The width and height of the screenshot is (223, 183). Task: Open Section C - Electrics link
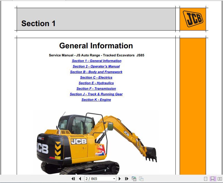click(96, 77)
